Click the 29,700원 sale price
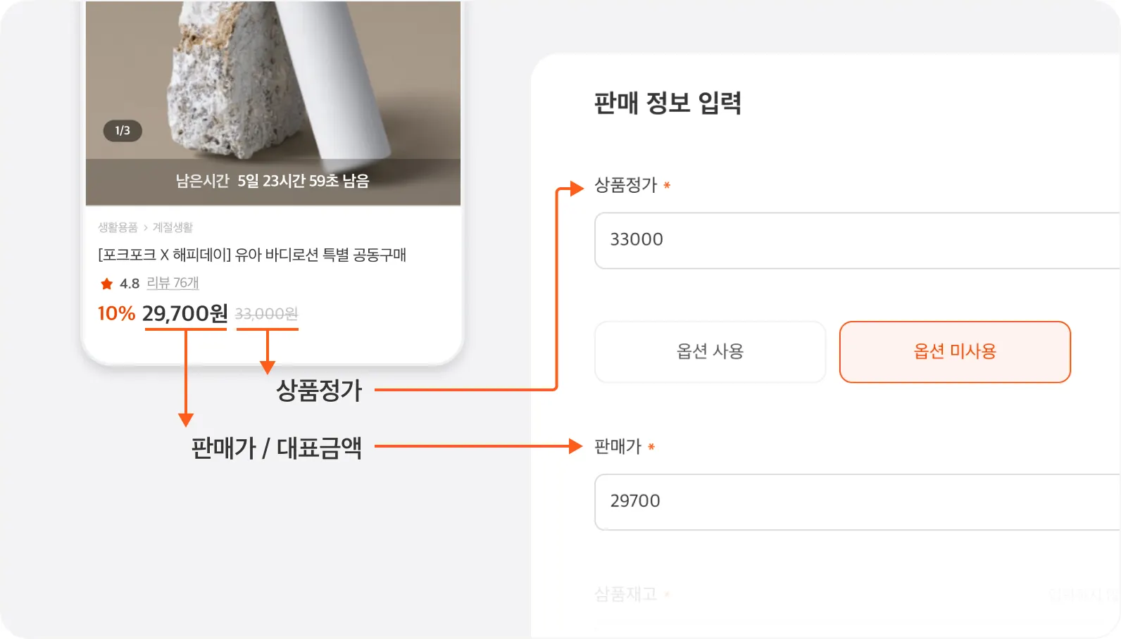The width and height of the screenshot is (1121, 639). 185,313
